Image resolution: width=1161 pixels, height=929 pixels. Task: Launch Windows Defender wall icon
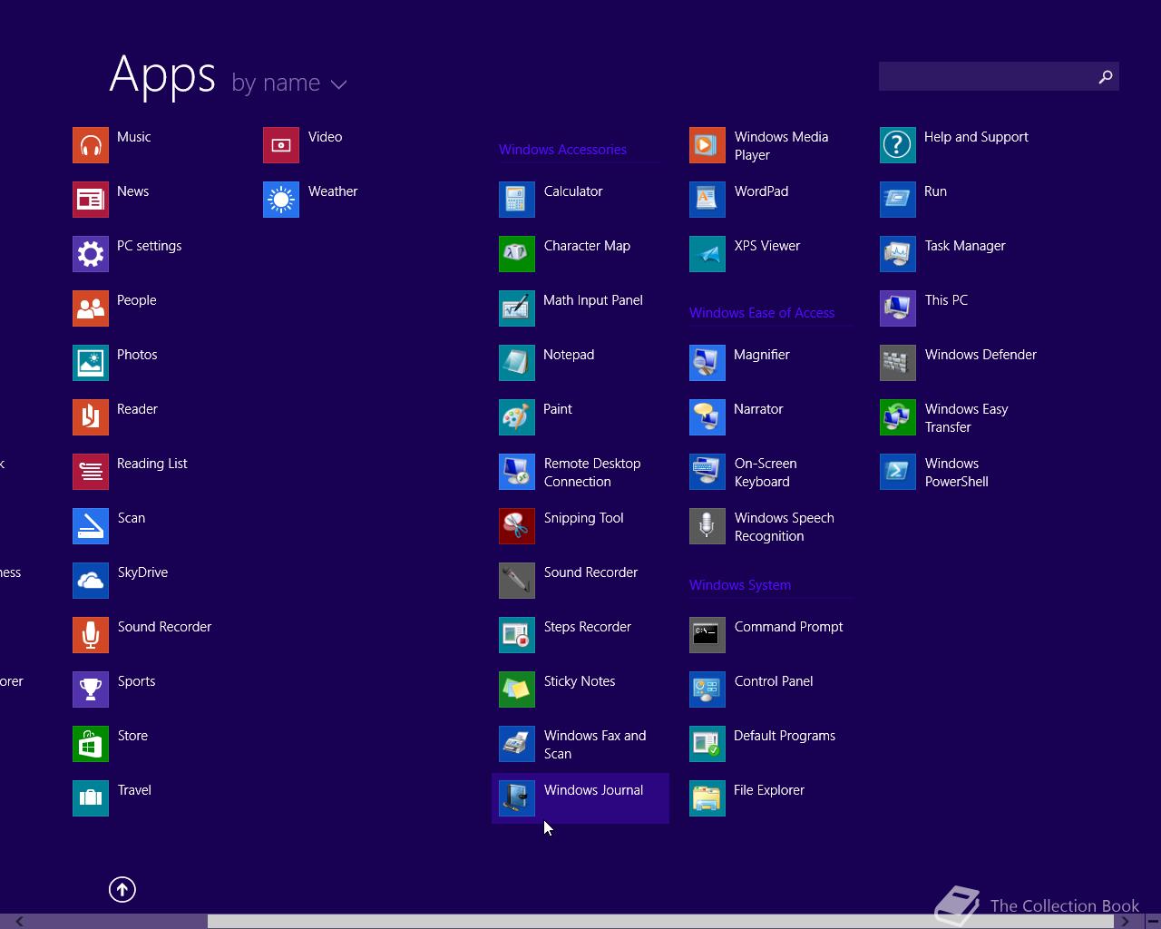[898, 363]
